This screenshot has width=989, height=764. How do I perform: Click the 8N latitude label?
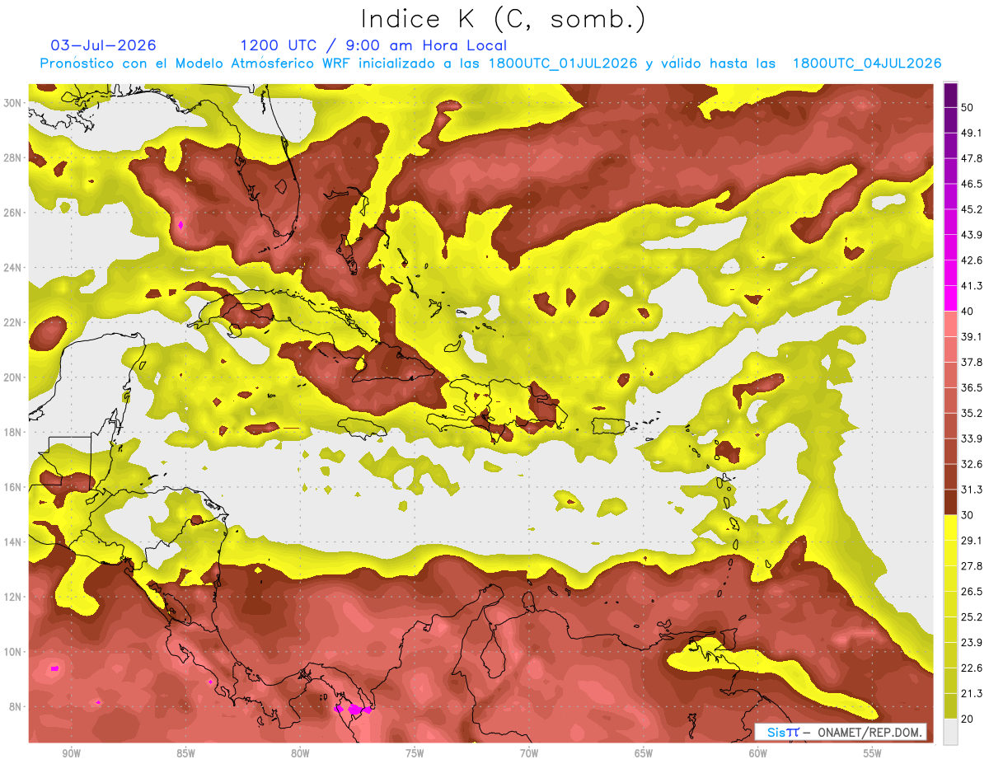(x=16, y=706)
